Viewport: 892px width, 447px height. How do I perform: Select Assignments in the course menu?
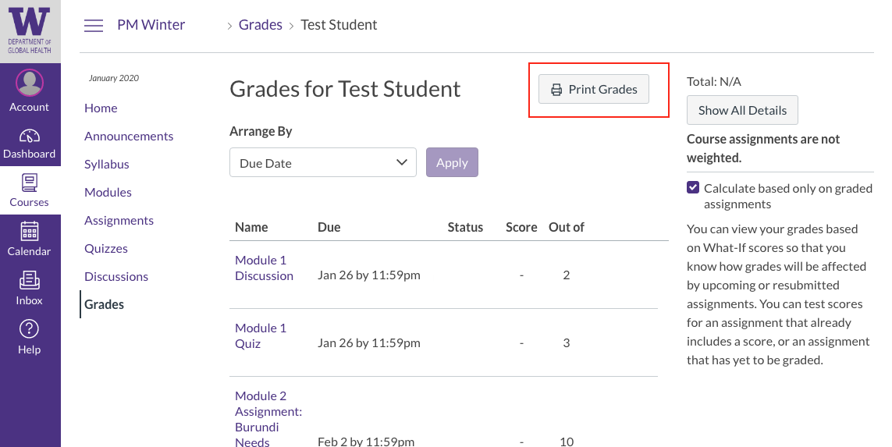pos(119,220)
